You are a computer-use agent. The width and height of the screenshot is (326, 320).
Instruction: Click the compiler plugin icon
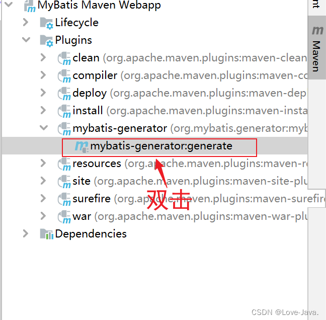coord(64,76)
